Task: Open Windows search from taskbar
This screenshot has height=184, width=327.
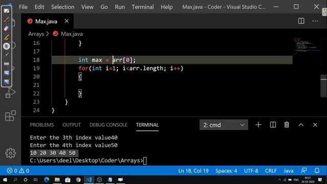Action: click(x=15, y=179)
